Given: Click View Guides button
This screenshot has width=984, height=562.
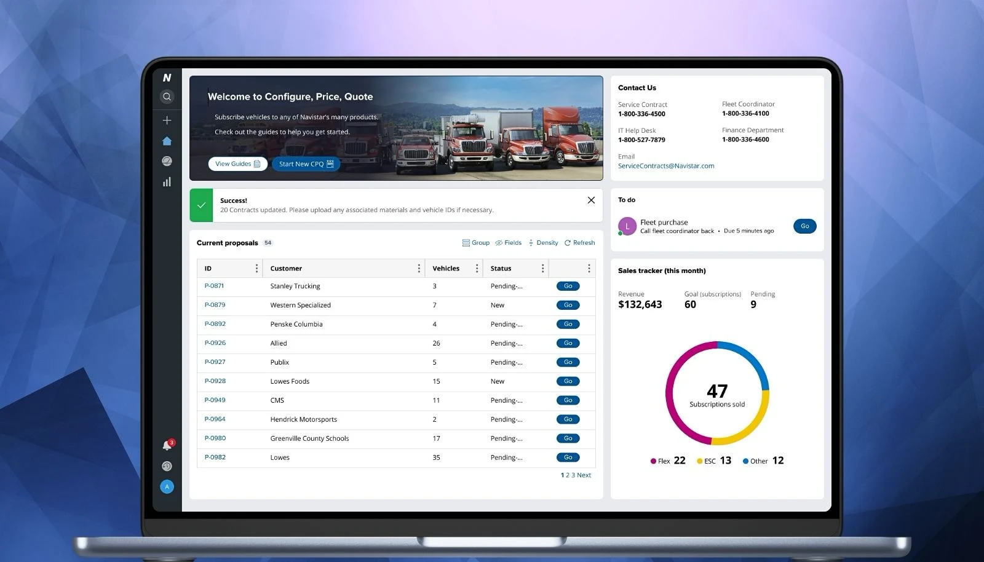Looking at the screenshot, I should [x=238, y=164].
